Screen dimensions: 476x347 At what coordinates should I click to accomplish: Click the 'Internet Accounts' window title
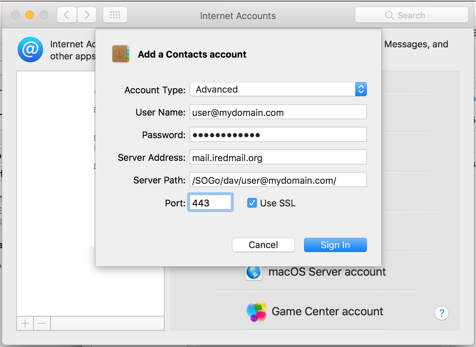pos(238,16)
